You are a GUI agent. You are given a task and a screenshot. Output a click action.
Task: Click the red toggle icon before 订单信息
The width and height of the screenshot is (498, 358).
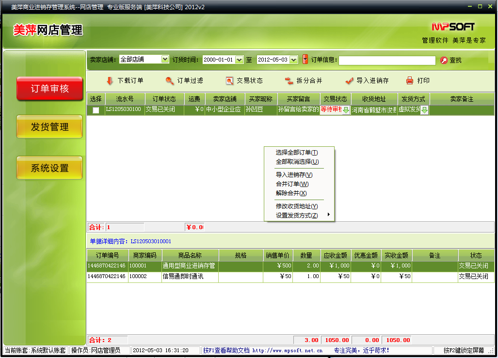305,60
